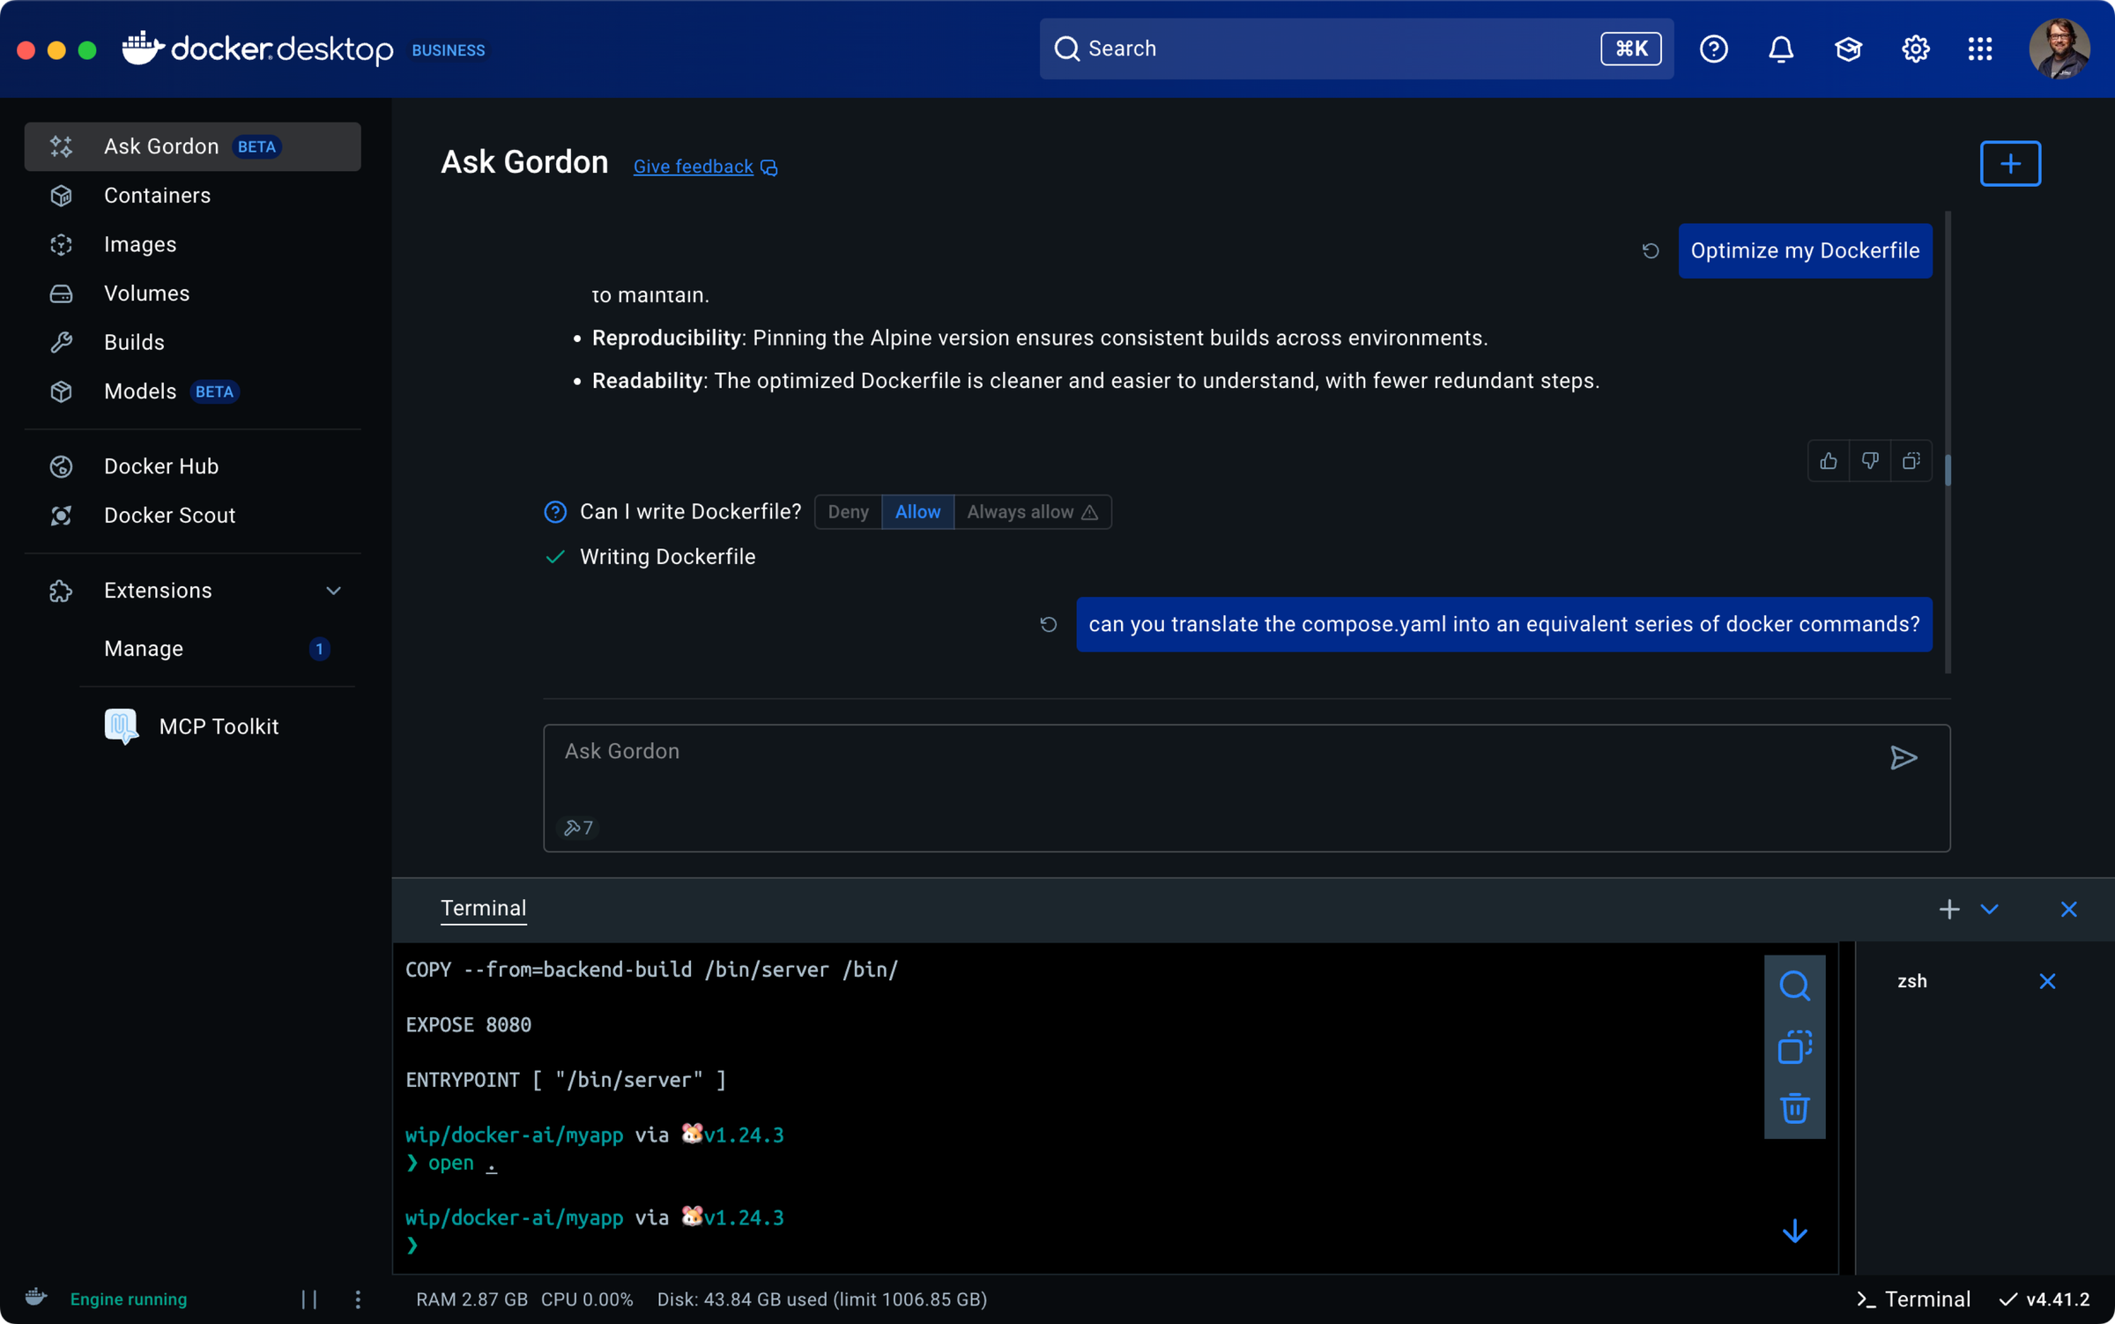Viewport: 2115px width, 1324px height.
Task: Collapse the Extensions section
Action: point(333,591)
